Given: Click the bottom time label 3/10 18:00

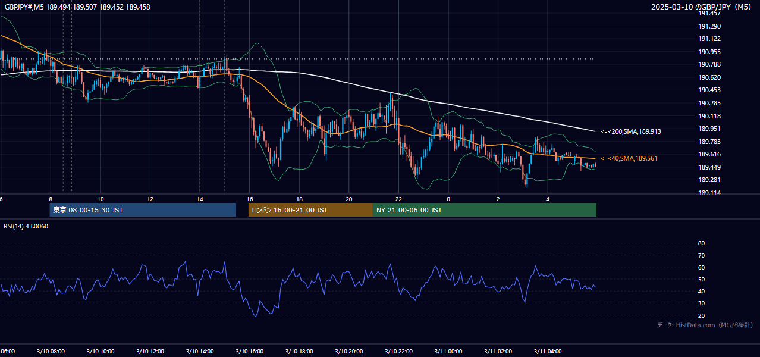Looking at the screenshot, I should coord(299,352).
